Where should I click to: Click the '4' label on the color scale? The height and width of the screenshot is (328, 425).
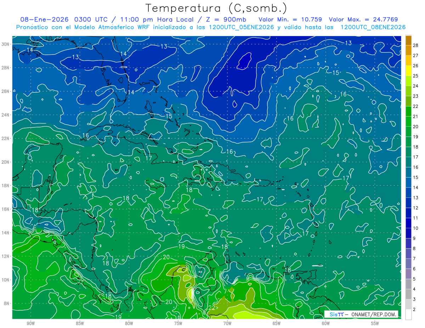click(x=414, y=289)
